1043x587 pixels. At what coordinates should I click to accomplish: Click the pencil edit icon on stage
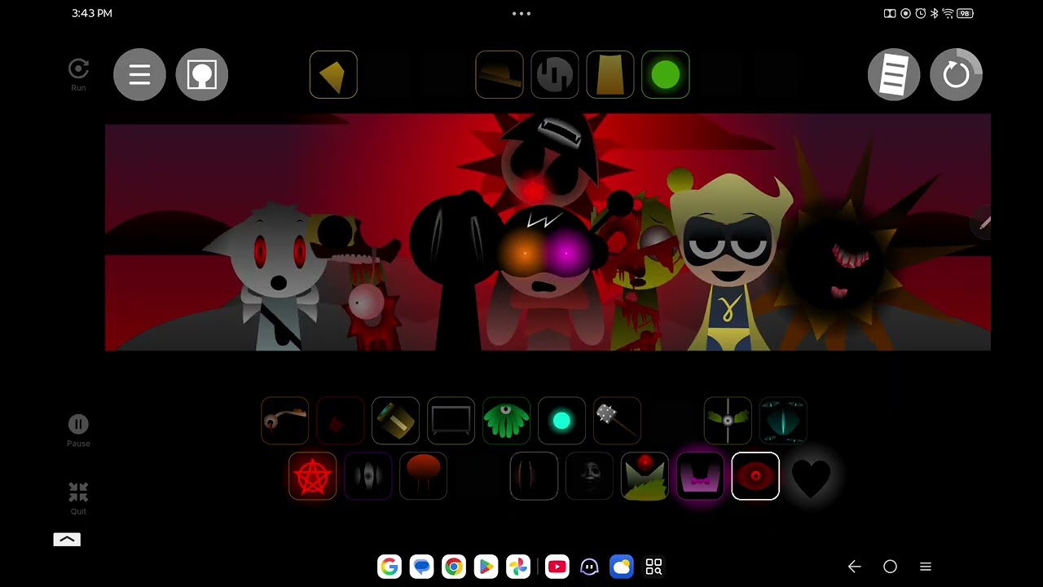click(x=984, y=223)
